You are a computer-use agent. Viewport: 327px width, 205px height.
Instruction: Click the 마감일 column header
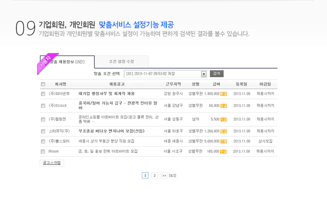pyautogui.click(x=265, y=84)
